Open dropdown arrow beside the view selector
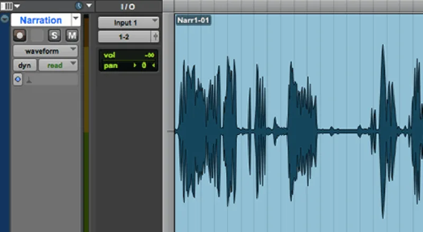 17,6
